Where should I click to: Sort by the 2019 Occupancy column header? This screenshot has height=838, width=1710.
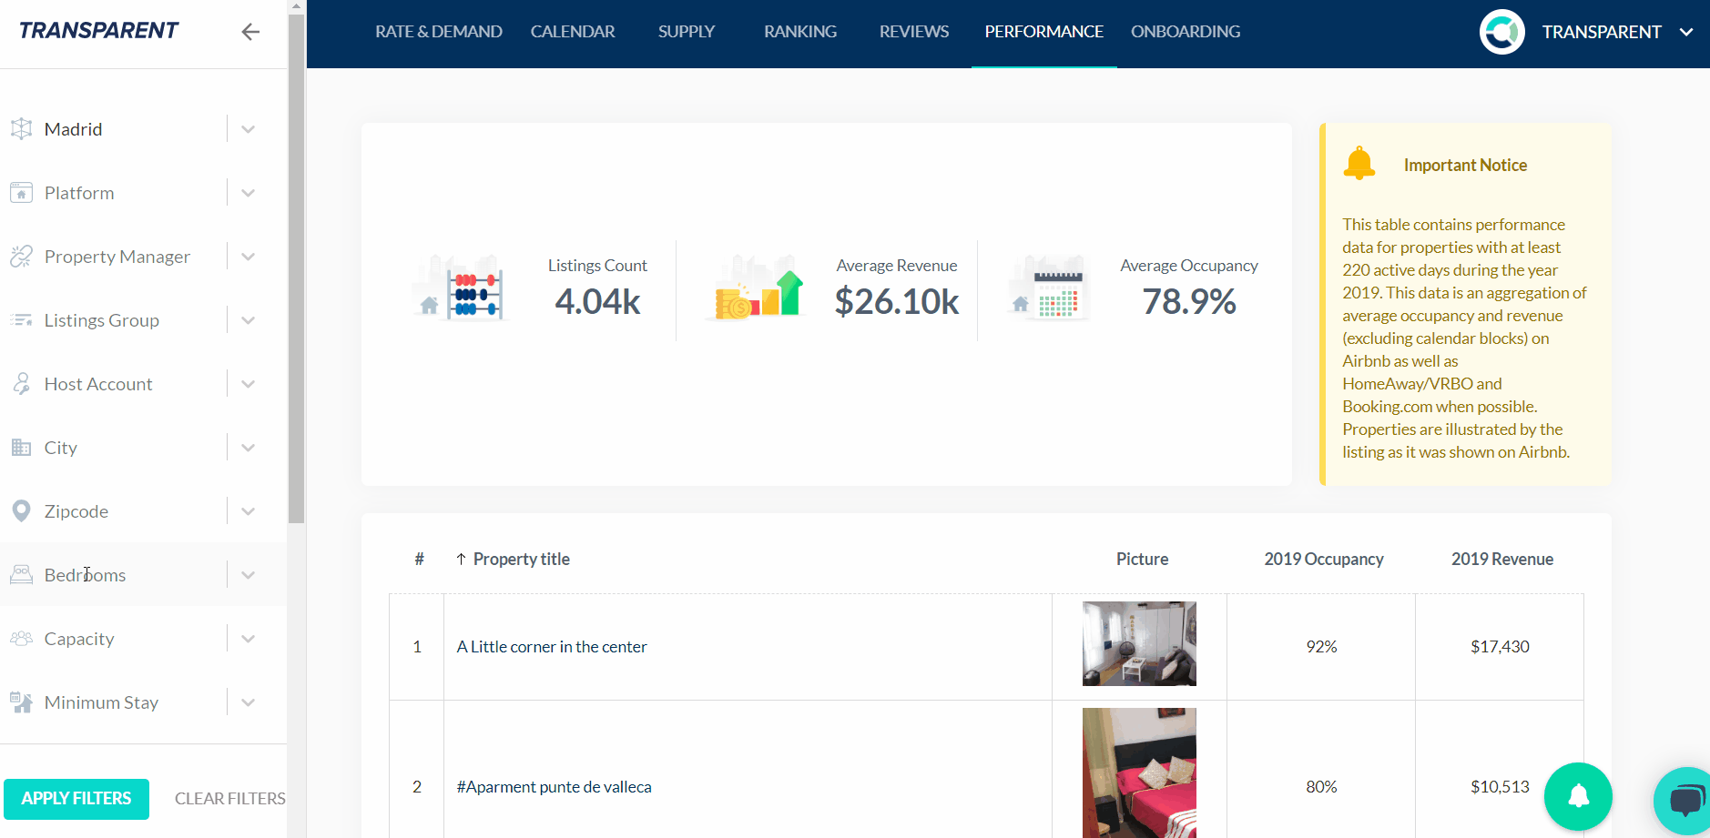point(1324,559)
